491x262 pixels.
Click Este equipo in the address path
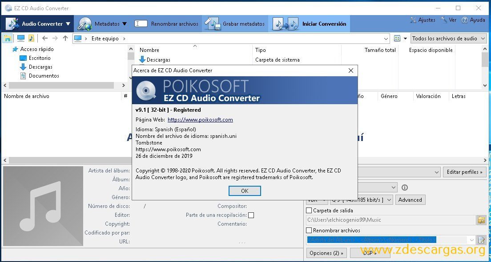coord(105,39)
